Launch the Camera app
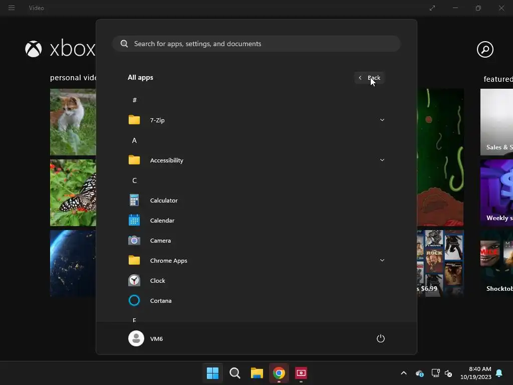 tap(256, 241)
